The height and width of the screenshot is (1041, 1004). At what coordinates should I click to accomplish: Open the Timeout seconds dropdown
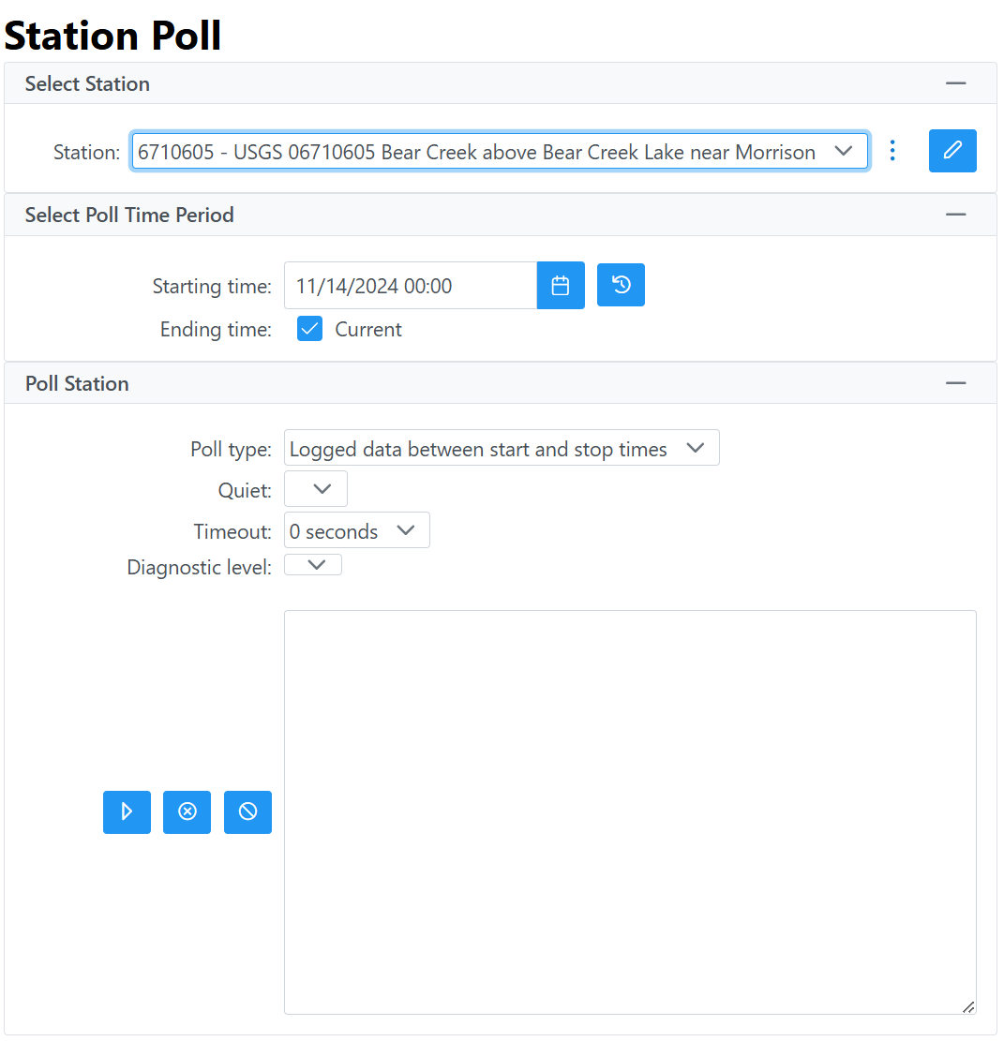(x=356, y=530)
